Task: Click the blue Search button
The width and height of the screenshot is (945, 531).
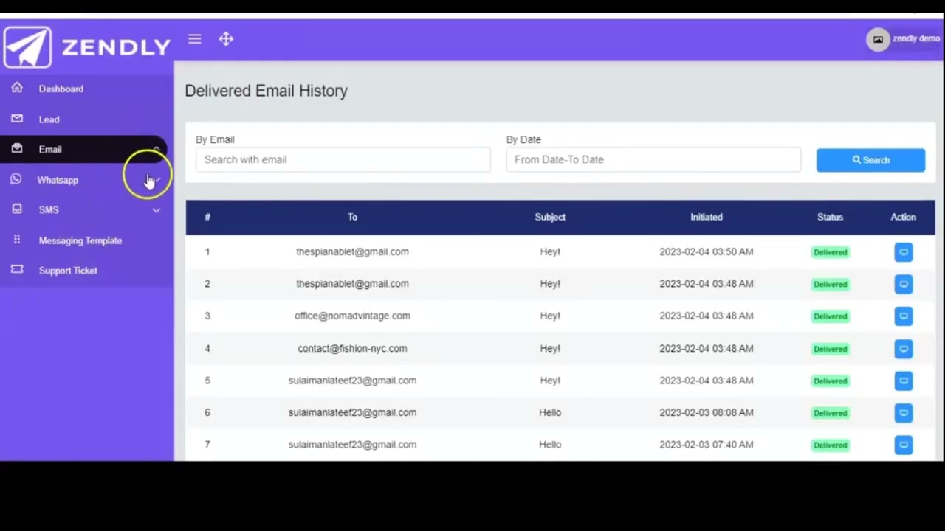Action: coord(870,160)
